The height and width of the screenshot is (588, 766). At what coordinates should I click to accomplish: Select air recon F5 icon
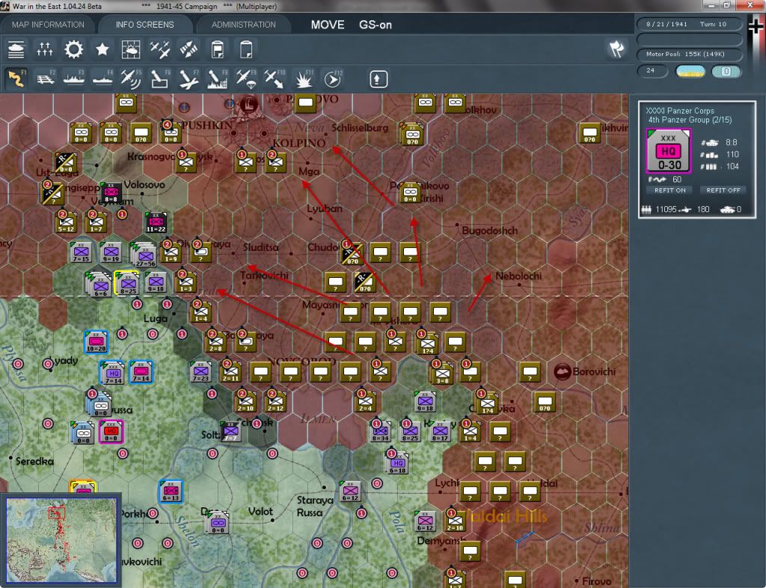[131, 78]
